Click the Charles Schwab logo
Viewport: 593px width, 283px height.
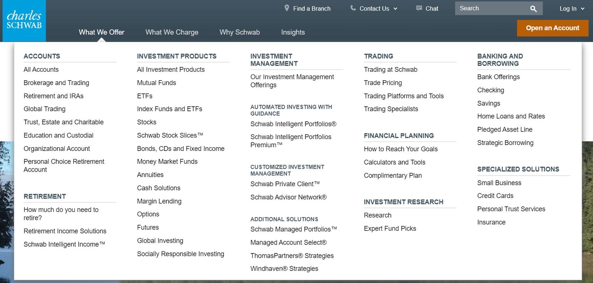(24, 21)
